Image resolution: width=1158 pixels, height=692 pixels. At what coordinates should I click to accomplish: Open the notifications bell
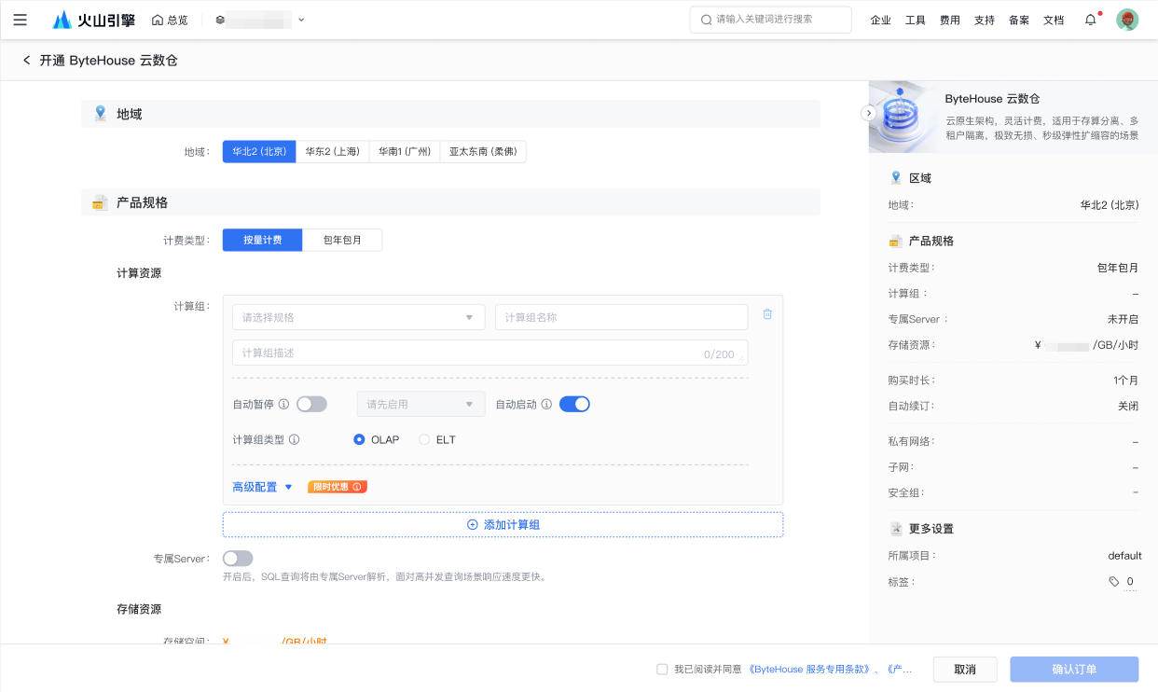click(1090, 20)
